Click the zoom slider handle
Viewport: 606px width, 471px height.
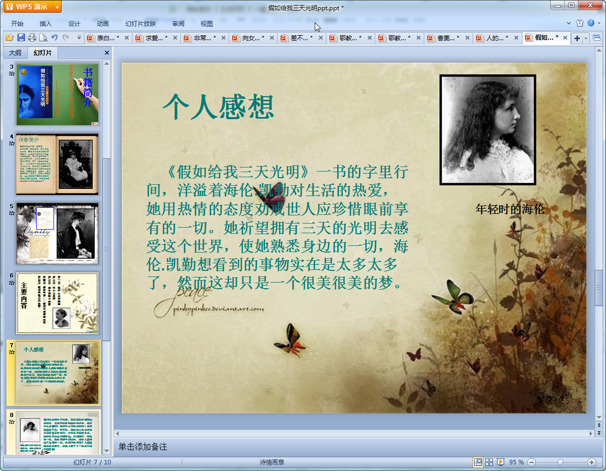tap(560, 462)
